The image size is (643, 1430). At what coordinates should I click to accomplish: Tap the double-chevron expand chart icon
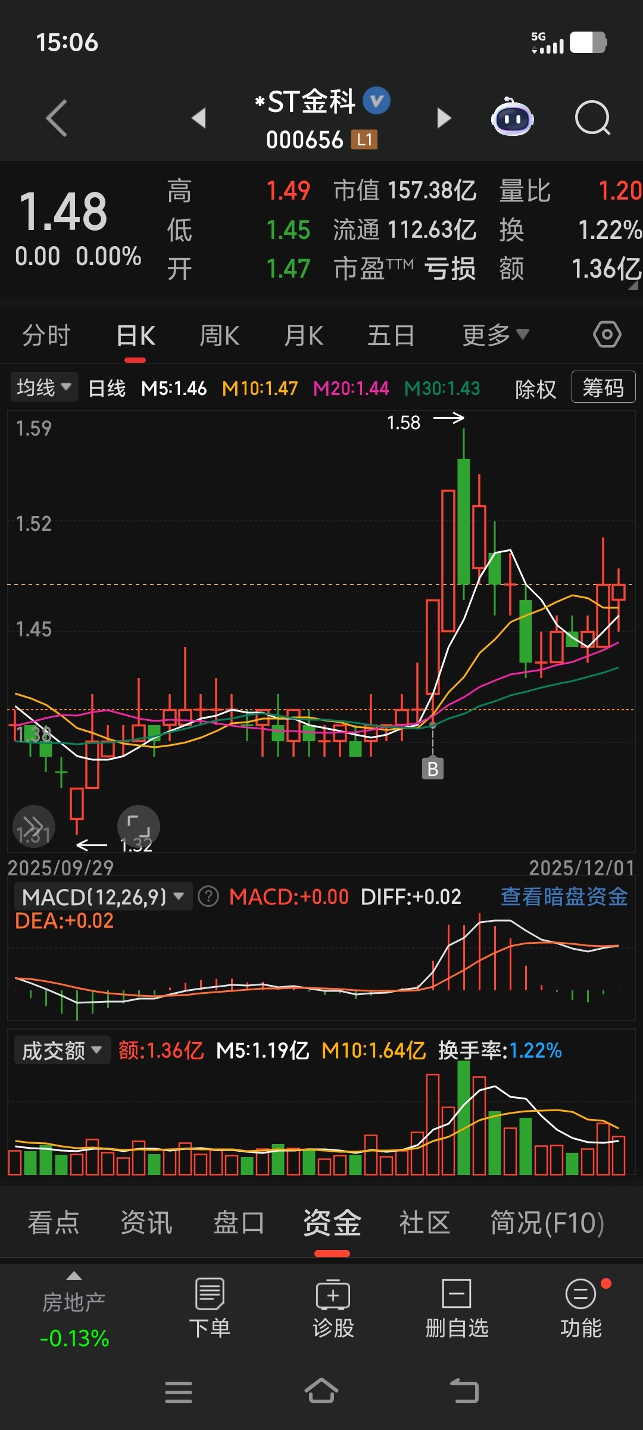coord(34,826)
